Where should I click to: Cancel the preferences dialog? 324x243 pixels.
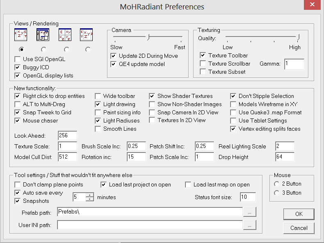[x=299, y=228]
